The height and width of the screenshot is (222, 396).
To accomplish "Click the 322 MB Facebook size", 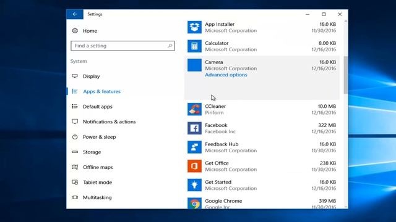I will point(327,125).
